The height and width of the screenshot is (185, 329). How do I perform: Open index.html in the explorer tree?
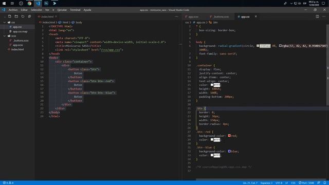(x=17, y=49)
